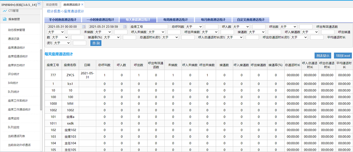Screen dimensions: 353x152
Task: Select 每周座席通话统计 tab
Action: click(x=176, y=20)
